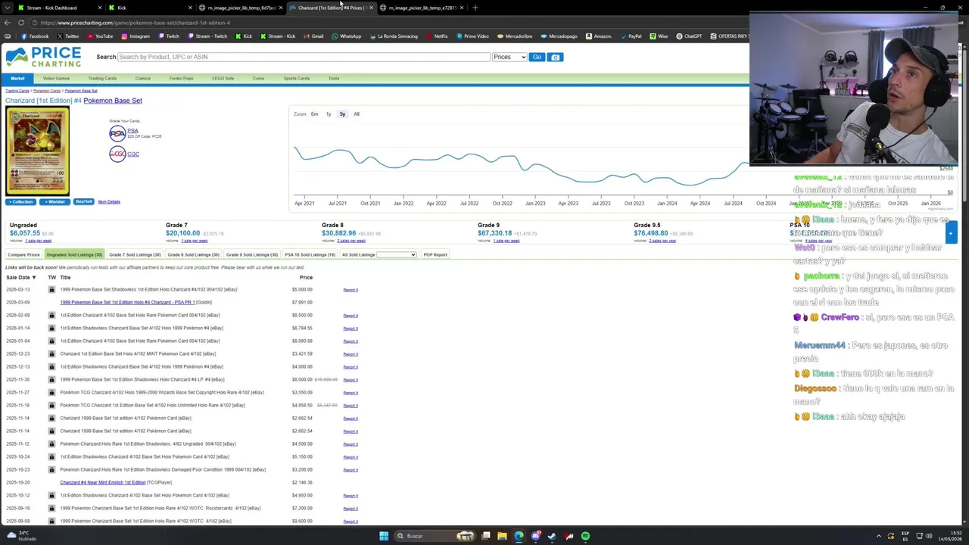Sort by the Sale Date column header
The image size is (969, 545).
(21, 278)
